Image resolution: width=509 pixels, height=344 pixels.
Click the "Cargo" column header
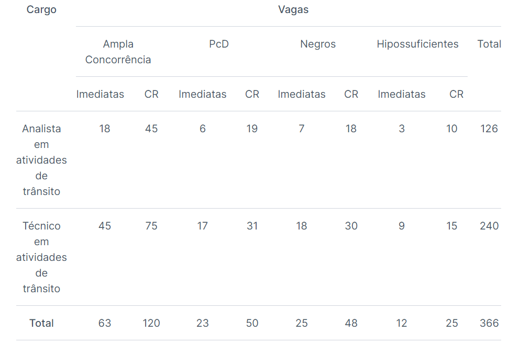tap(41, 10)
